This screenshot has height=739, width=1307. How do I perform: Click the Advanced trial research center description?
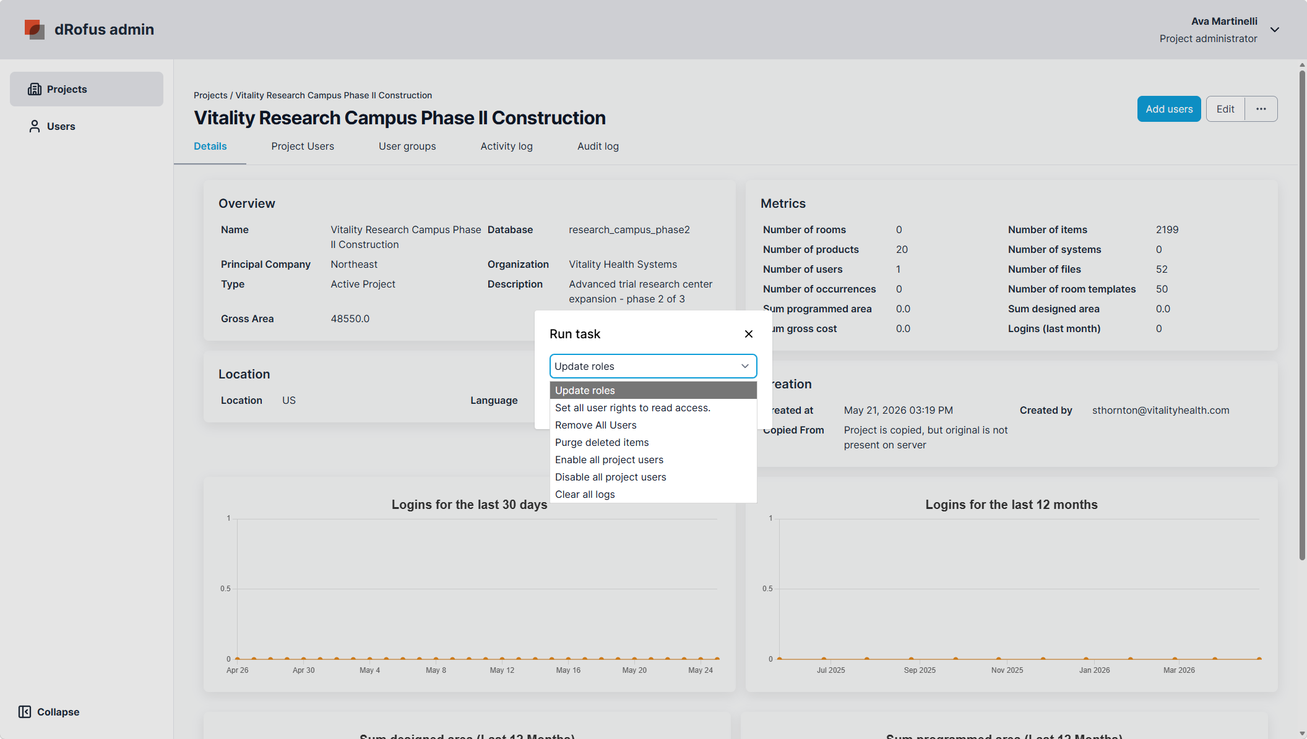pyautogui.click(x=641, y=291)
